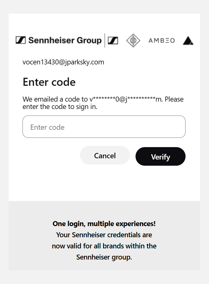Image resolution: width=209 pixels, height=284 pixels.
Task: Focus the Enter code input field
Action: (104, 127)
